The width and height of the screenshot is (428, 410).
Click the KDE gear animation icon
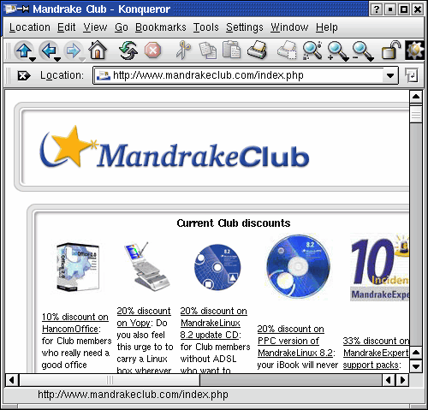point(414,51)
